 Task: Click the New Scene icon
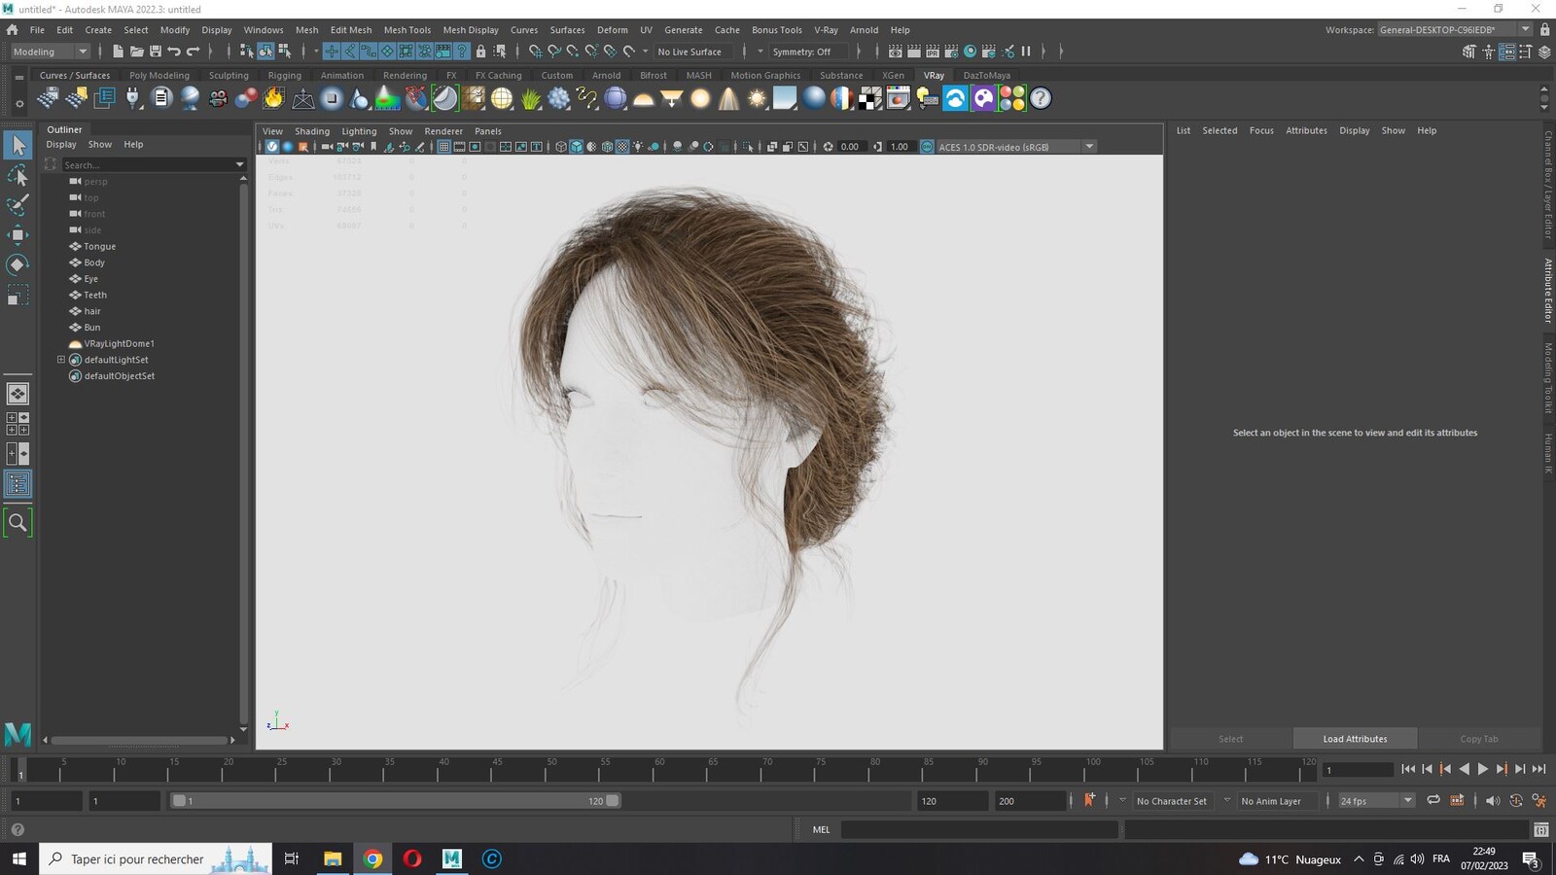coord(118,52)
